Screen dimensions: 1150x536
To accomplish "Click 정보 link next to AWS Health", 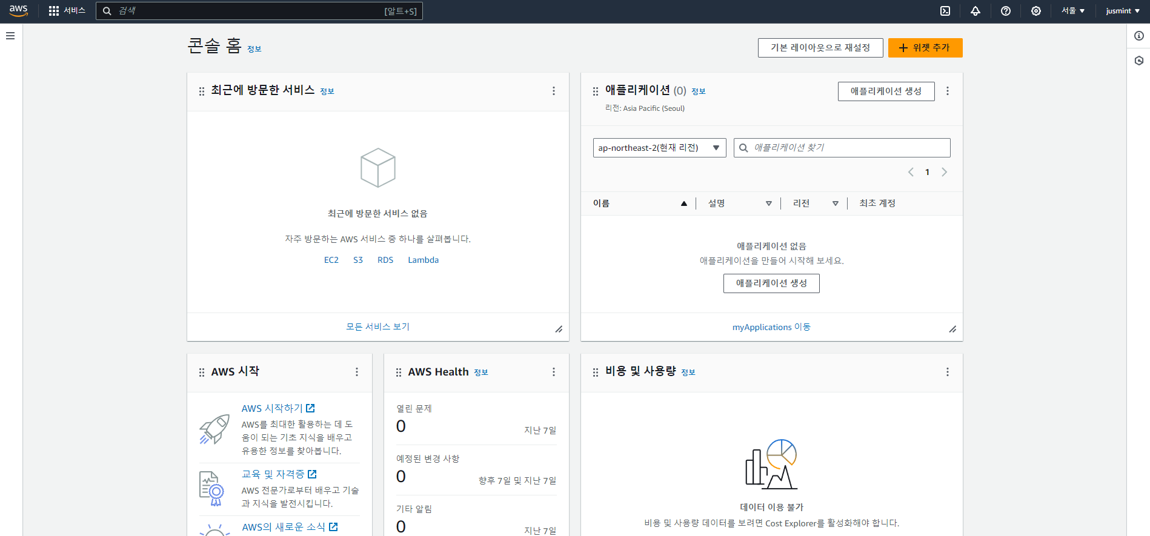I will 481,372.
